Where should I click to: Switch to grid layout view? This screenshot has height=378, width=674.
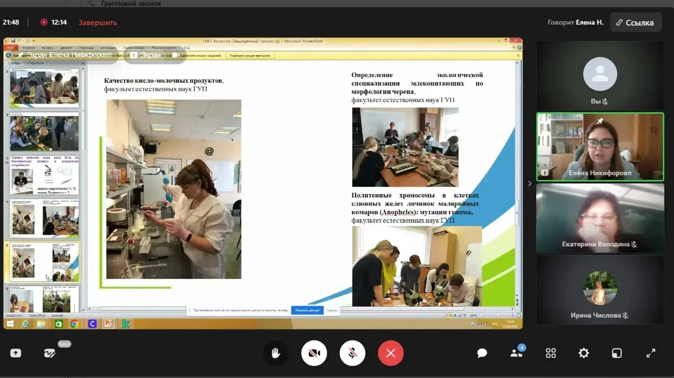coord(551,353)
